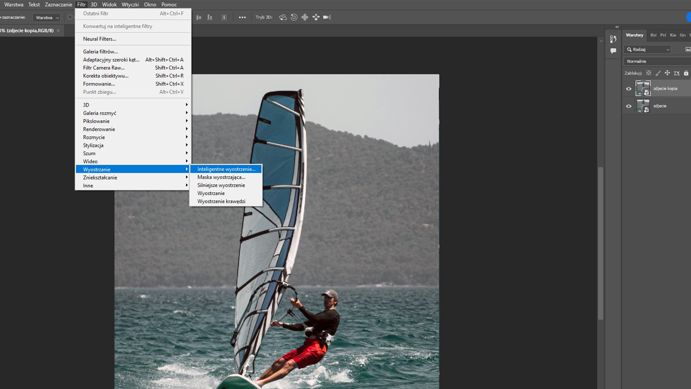Select the 3D pan camera icon
This screenshot has height=389, width=691.
pos(305,17)
